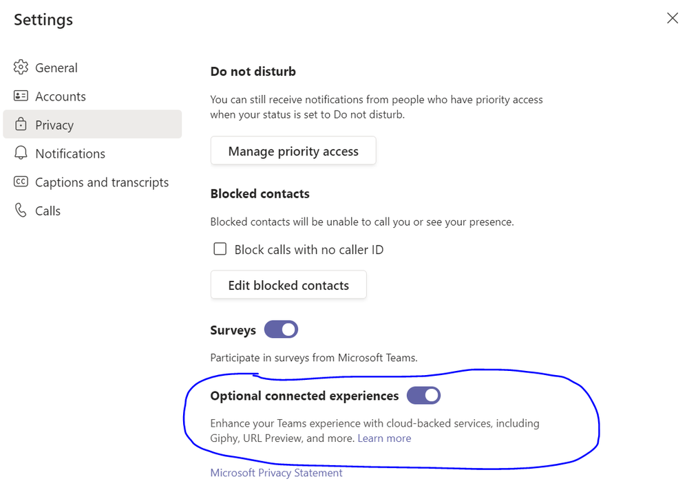This screenshot has width=687, height=501.
Task: Click the Accounts card icon
Action: tap(21, 96)
